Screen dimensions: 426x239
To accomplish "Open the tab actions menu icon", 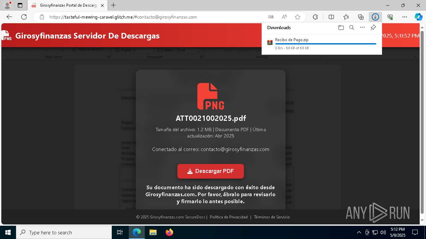I will click(x=20, y=5).
